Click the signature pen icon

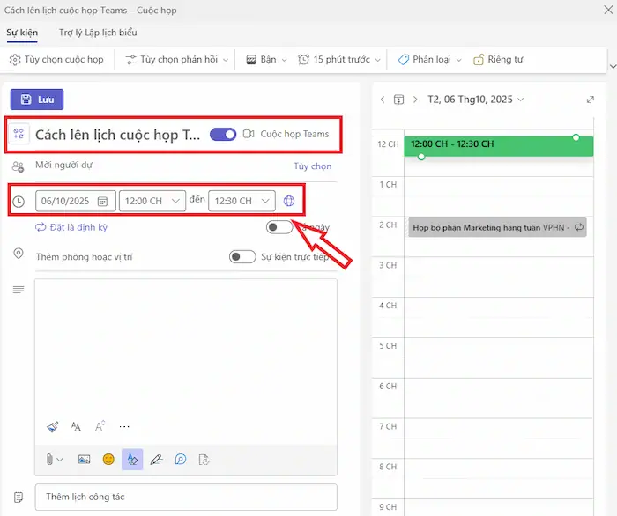[x=156, y=459]
